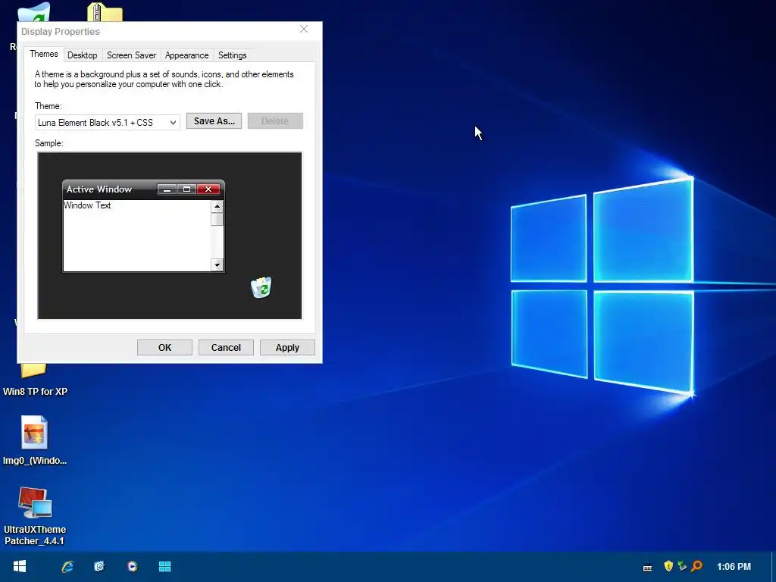This screenshot has height=582, width=776.
Task: Select the zipped folder icon behind the dialog
Action: pos(105,12)
